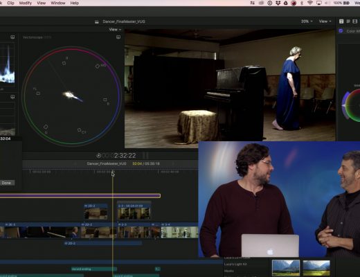
Task: Select the primary storyline clip 2-3
Action: [134, 231]
